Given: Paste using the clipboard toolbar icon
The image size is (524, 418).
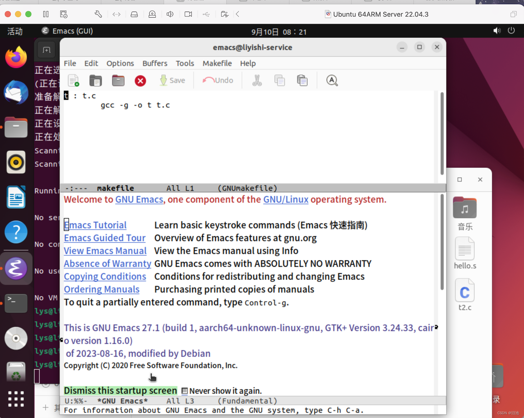Looking at the screenshot, I should pyautogui.click(x=302, y=81).
